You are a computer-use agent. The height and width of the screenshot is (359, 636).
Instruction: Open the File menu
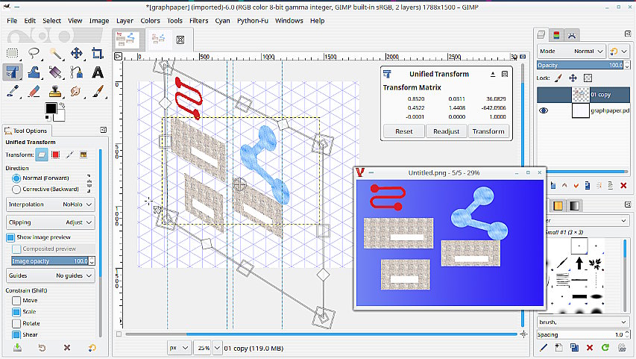click(12, 21)
